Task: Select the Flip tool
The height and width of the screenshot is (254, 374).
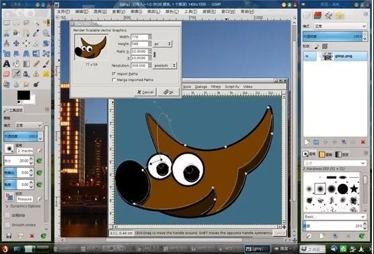Action: pyautogui.click(x=36, y=53)
